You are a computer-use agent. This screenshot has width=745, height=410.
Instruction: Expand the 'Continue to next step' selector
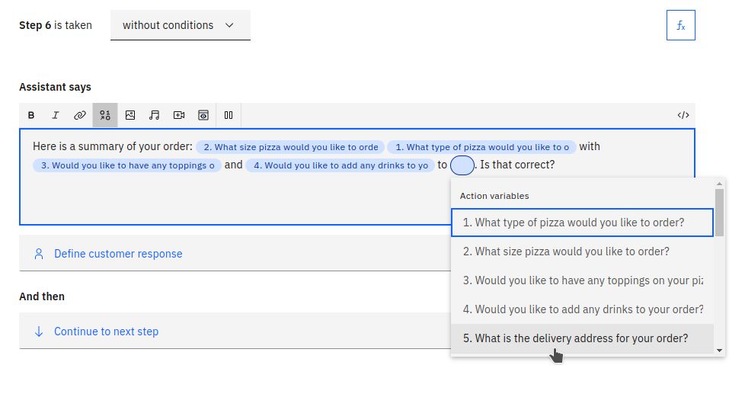106,332
